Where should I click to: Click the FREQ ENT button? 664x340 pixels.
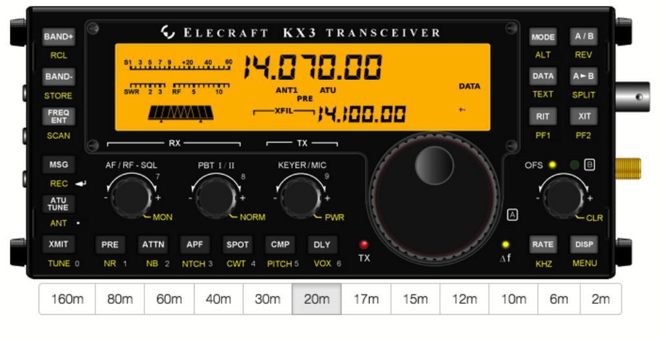click(59, 117)
